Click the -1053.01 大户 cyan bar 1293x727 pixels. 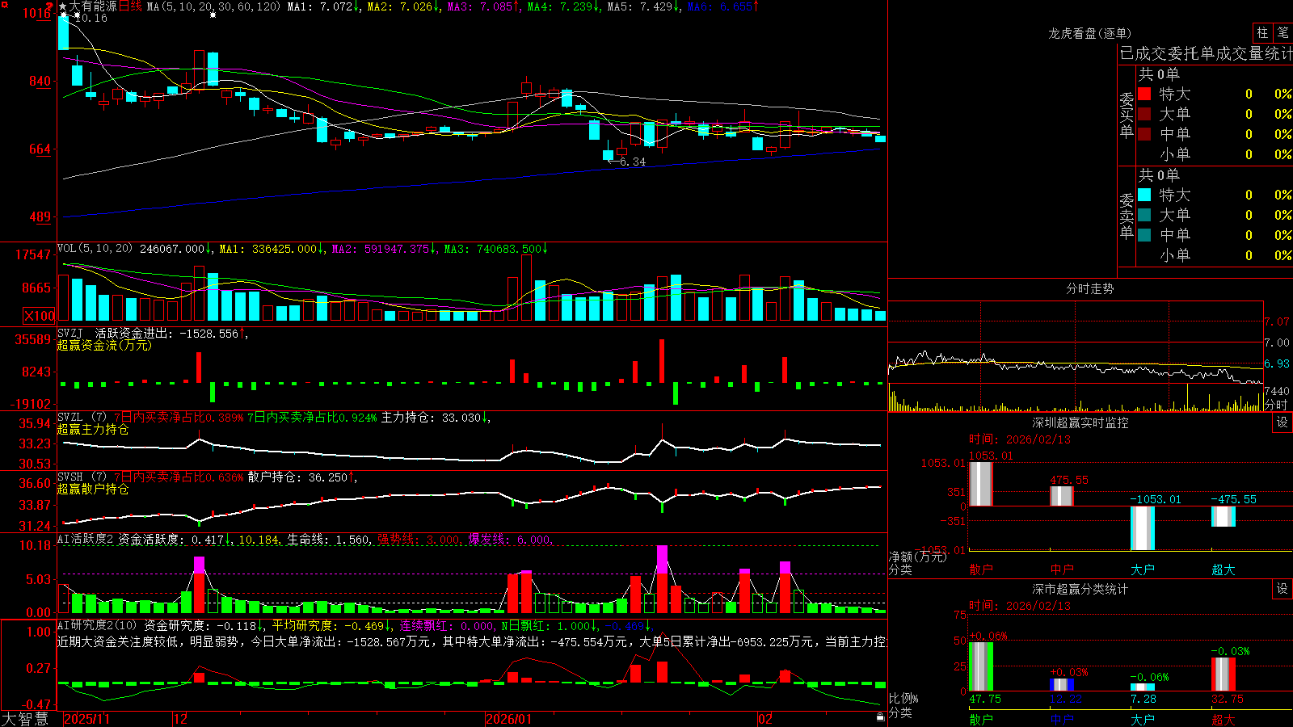[x=1143, y=528]
